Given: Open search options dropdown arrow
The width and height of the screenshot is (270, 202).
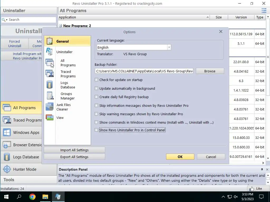Looking at the screenshot, I should point(7,20).
